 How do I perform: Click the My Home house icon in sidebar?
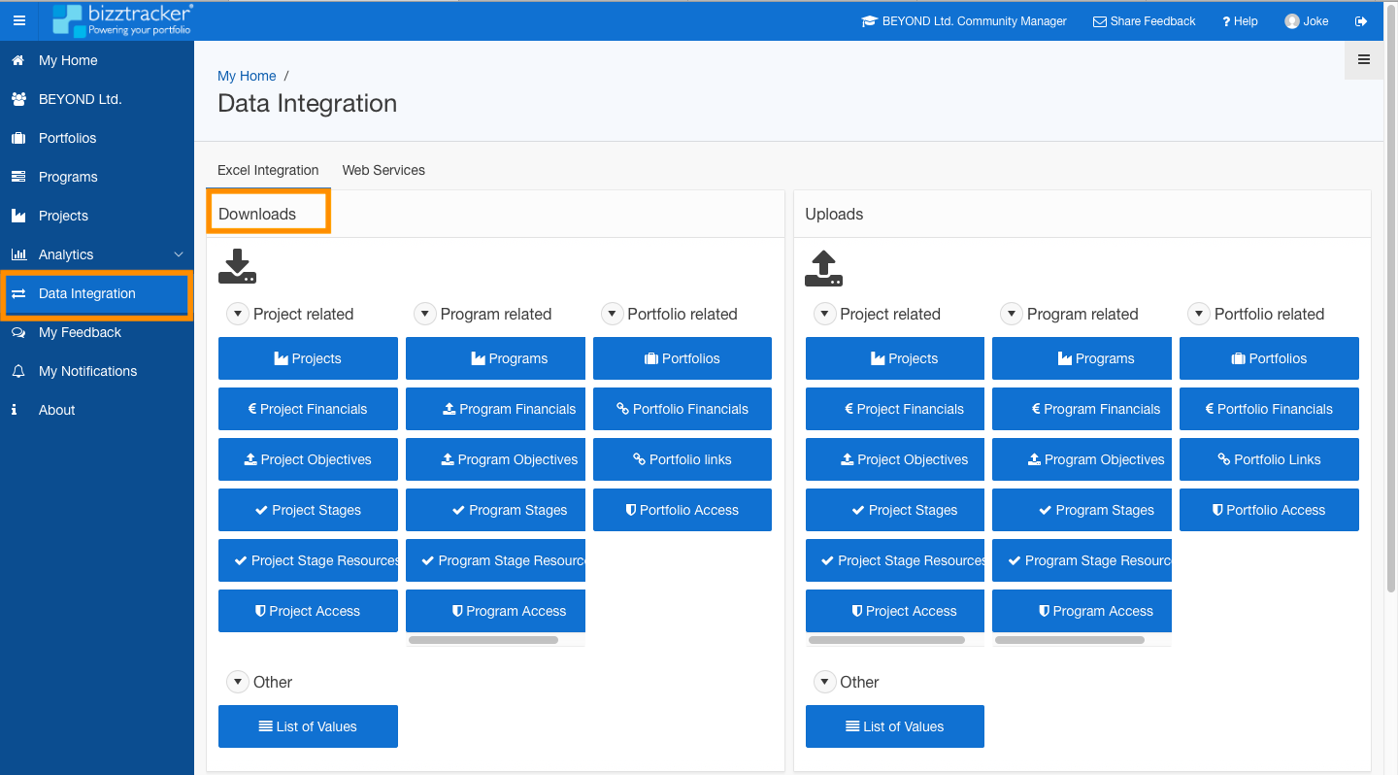17,60
